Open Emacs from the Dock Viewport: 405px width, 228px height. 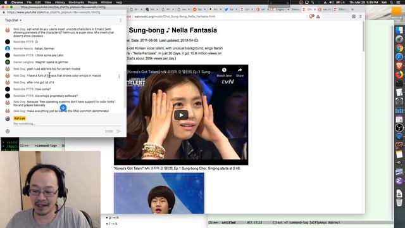[399, 180]
